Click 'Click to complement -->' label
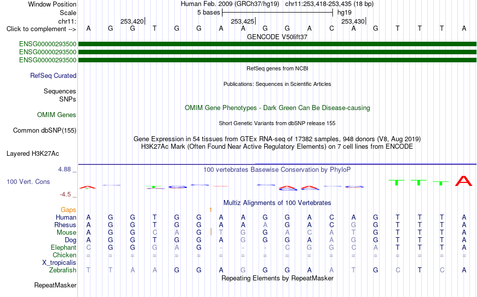Viewport: 477px width, 297px height. [x=41, y=29]
